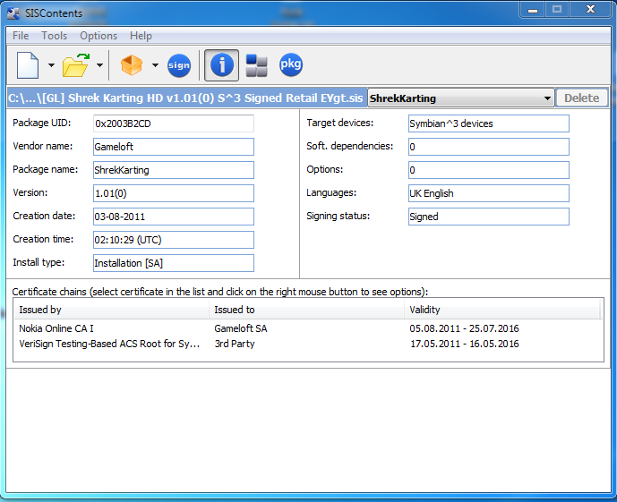The image size is (617, 502).
Task: Expand the New file dropdown arrow
Action: 51,65
